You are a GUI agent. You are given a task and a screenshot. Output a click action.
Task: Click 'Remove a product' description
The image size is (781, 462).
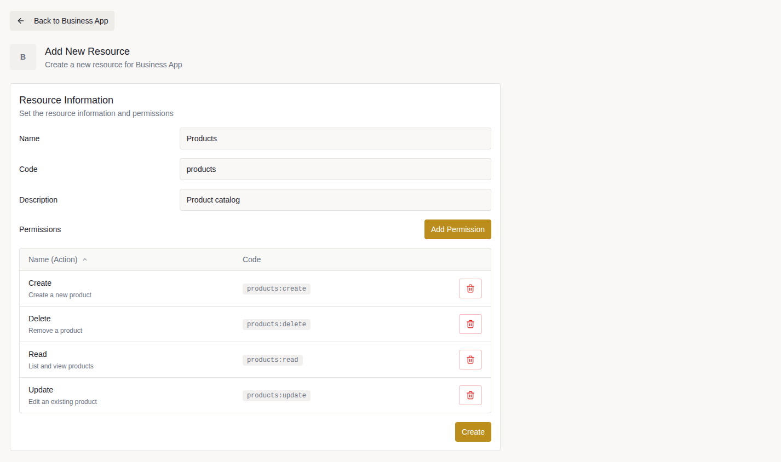tap(55, 331)
